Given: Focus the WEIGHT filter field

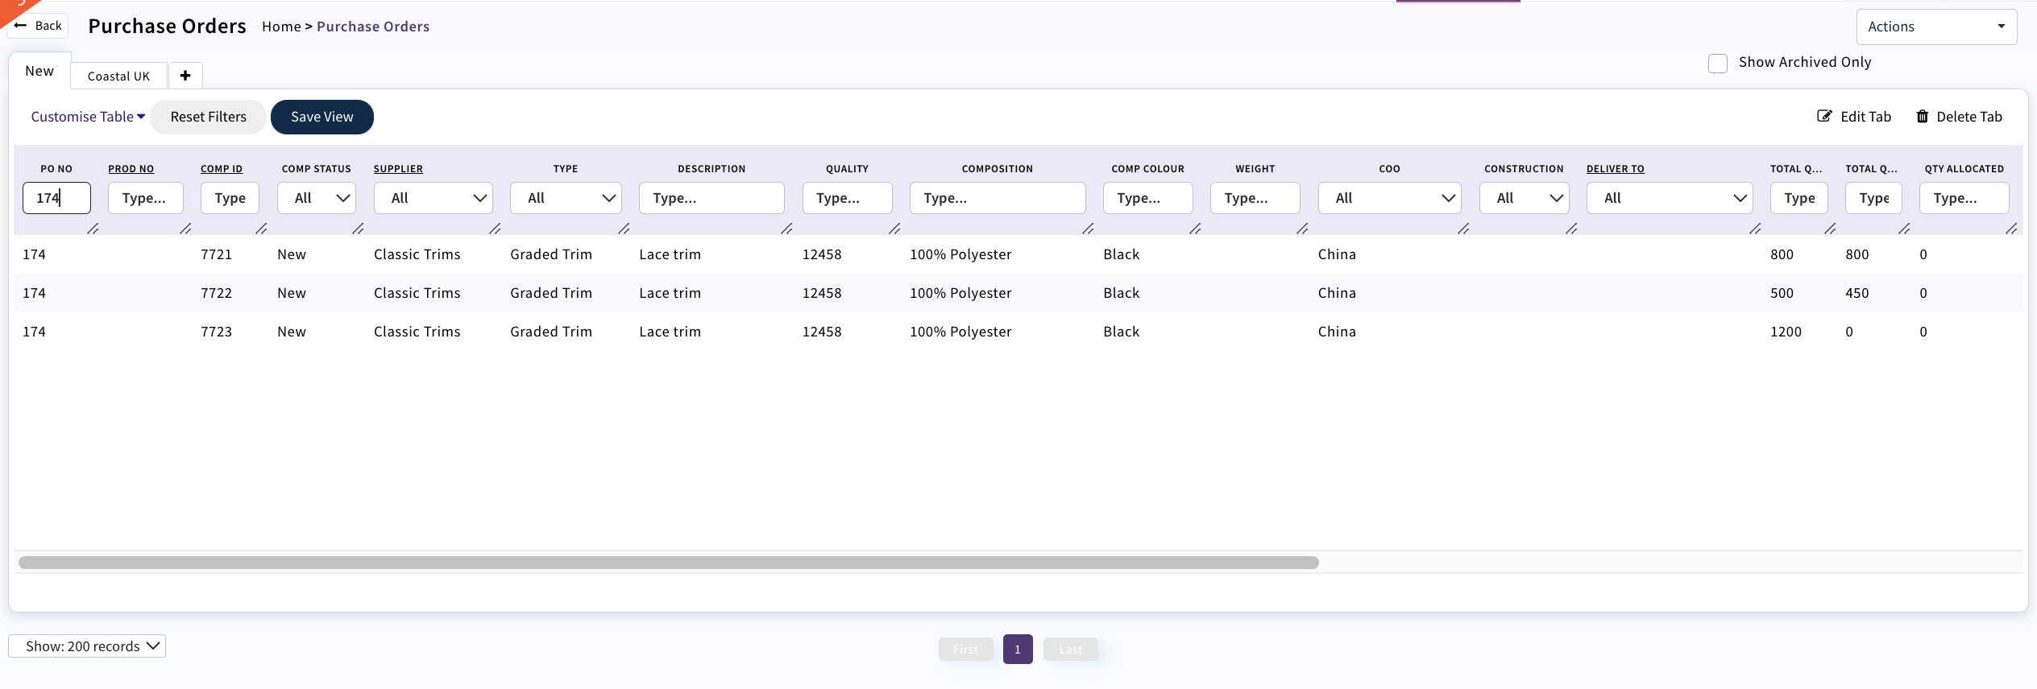Looking at the screenshot, I should click(1255, 198).
